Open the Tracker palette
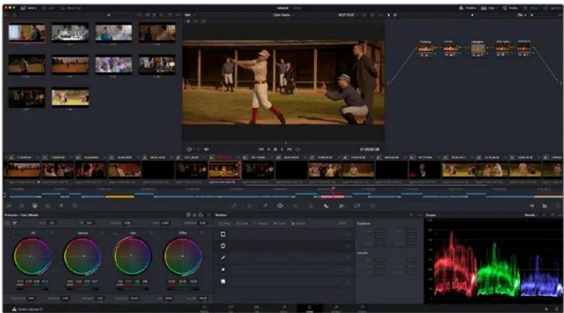Screen dimensions: 564x313 click(x=295, y=206)
